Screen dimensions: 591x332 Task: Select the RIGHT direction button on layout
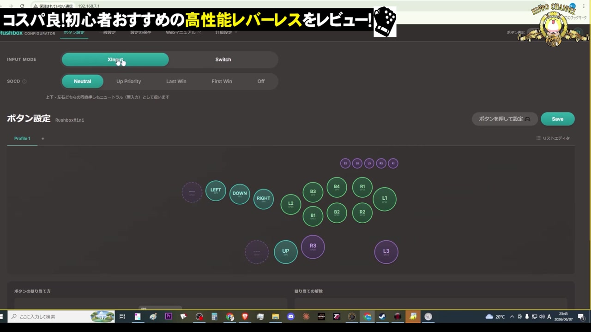(264, 199)
